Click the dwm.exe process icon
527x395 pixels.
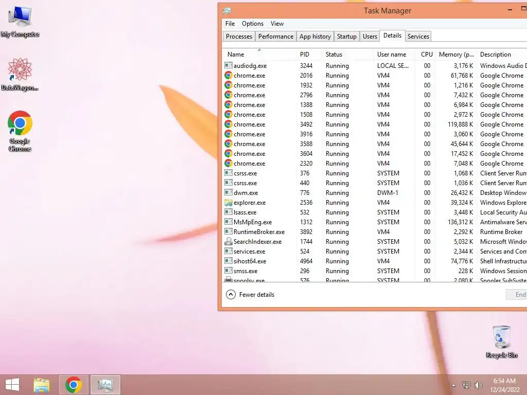pyautogui.click(x=228, y=192)
